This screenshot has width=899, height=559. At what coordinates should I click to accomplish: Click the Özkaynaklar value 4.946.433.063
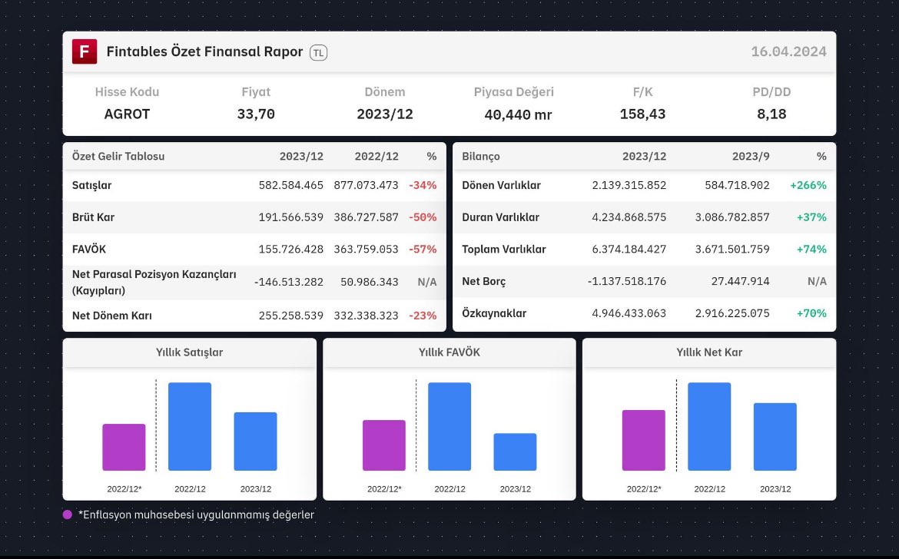(629, 313)
